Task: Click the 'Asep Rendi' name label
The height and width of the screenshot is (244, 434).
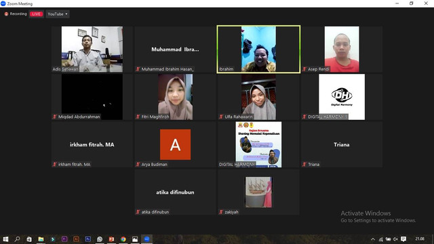Action: 318,69
